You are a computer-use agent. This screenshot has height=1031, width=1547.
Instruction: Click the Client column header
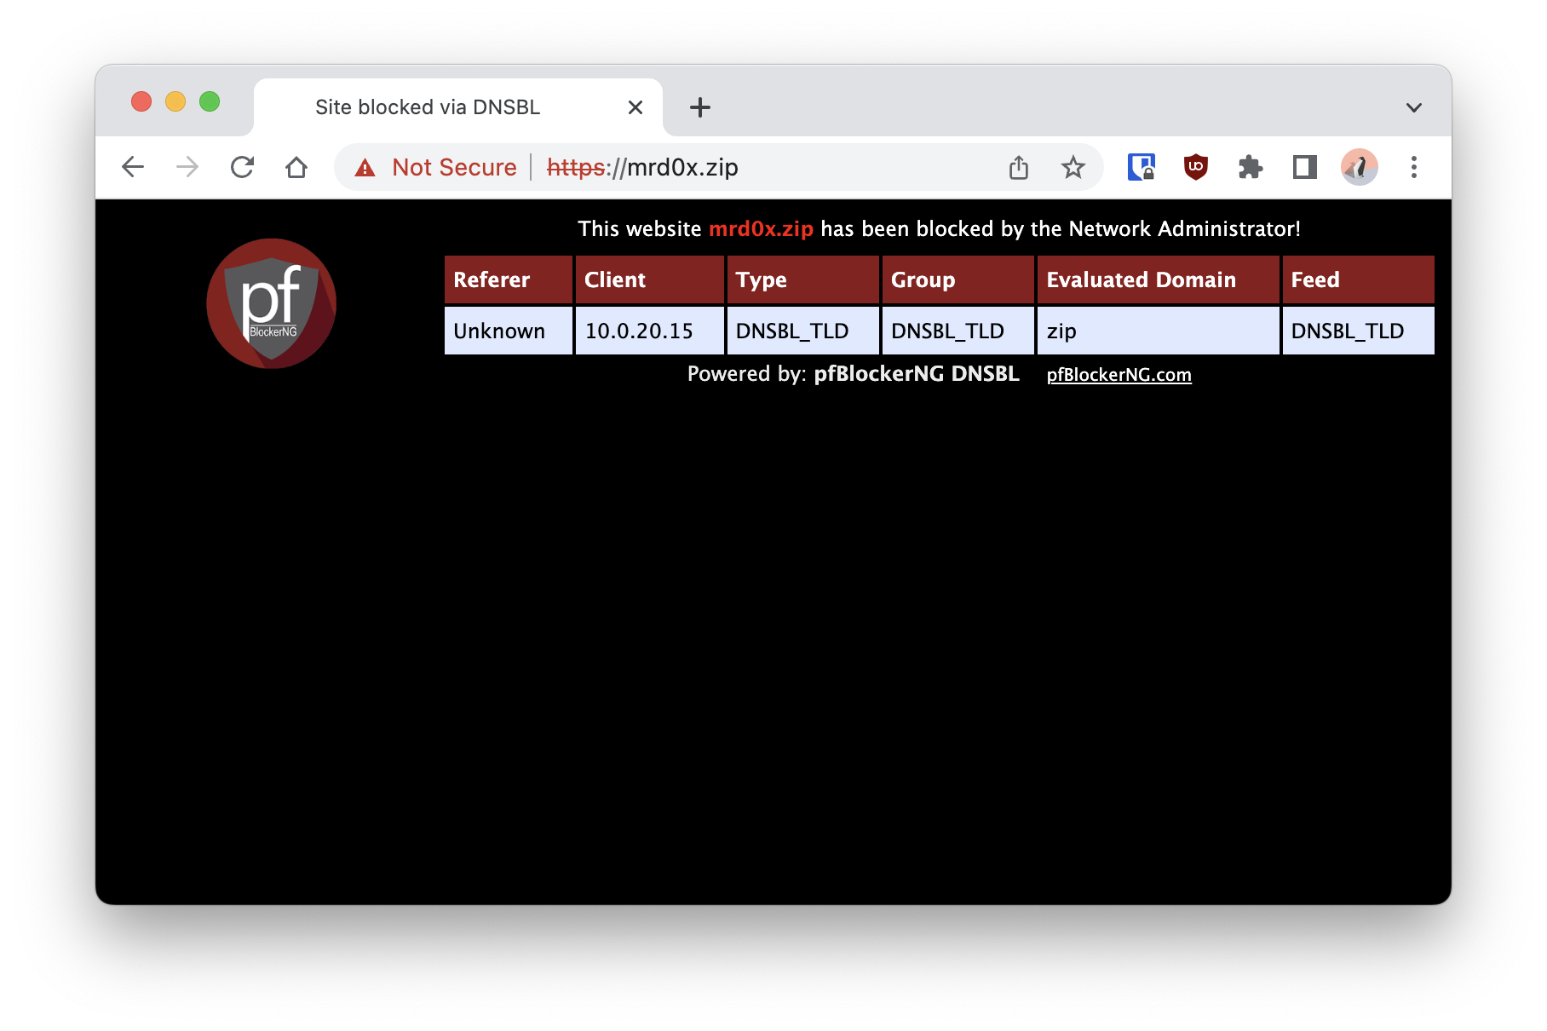tap(650, 279)
